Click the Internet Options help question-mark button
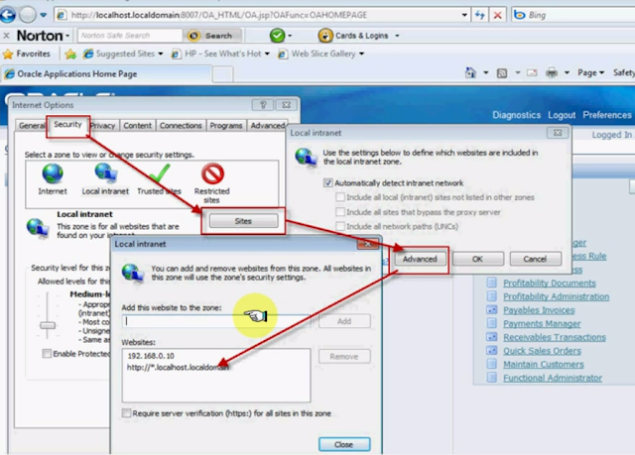This screenshot has height=455, width=635. (x=263, y=105)
